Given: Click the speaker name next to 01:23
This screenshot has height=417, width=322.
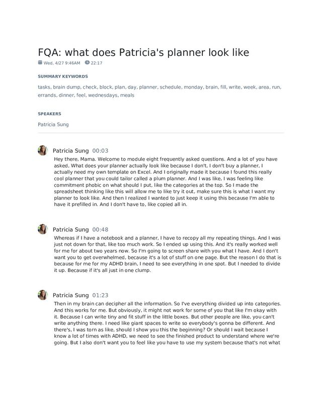Looking at the screenshot, I should point(71,295).
